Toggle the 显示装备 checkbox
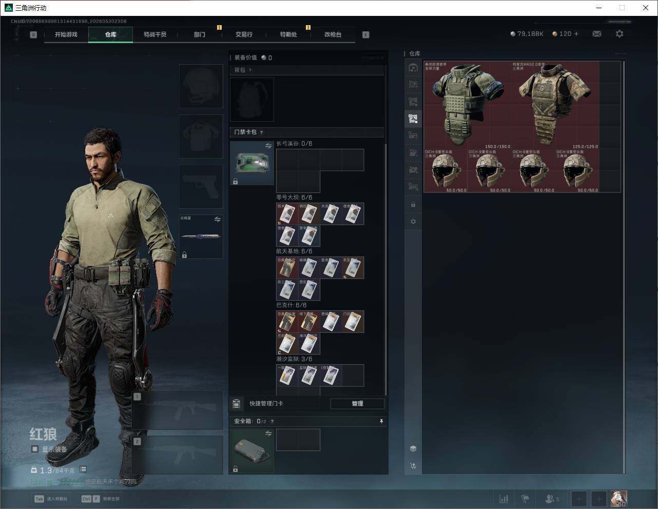The image size is (658, 509). coord(35,449)
